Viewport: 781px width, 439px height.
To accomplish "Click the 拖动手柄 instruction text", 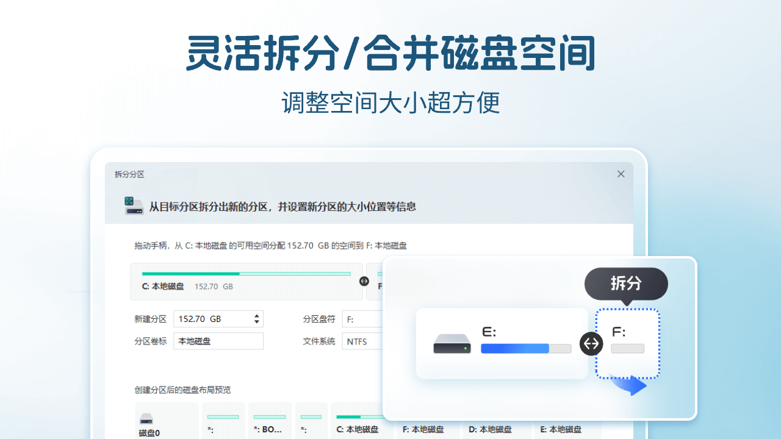I will (271, 246).
